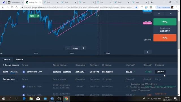Click the mail extension icon in toolbar

[x=142, y=7]
